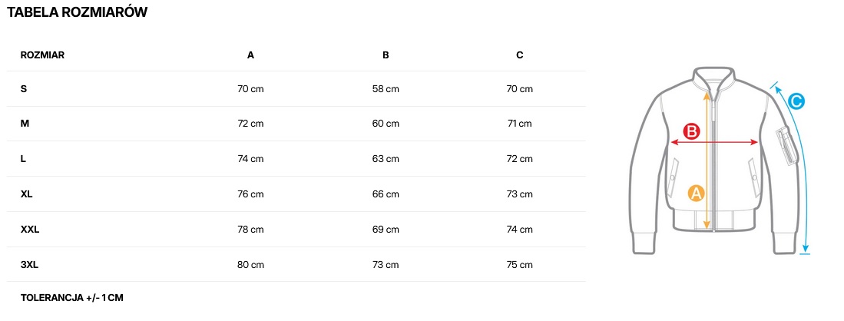Viewport: 844px width, 321px height.
Task: Click the orange A marker on the jacket
Action: click(696, 193)
